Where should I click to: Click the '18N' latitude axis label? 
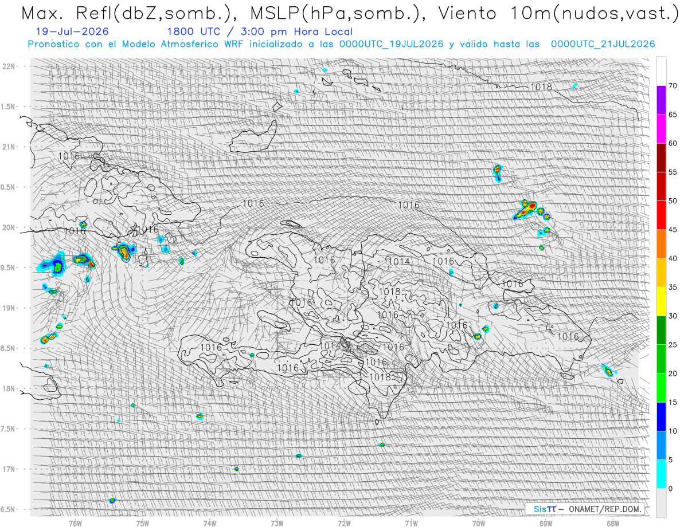[8, 388]
